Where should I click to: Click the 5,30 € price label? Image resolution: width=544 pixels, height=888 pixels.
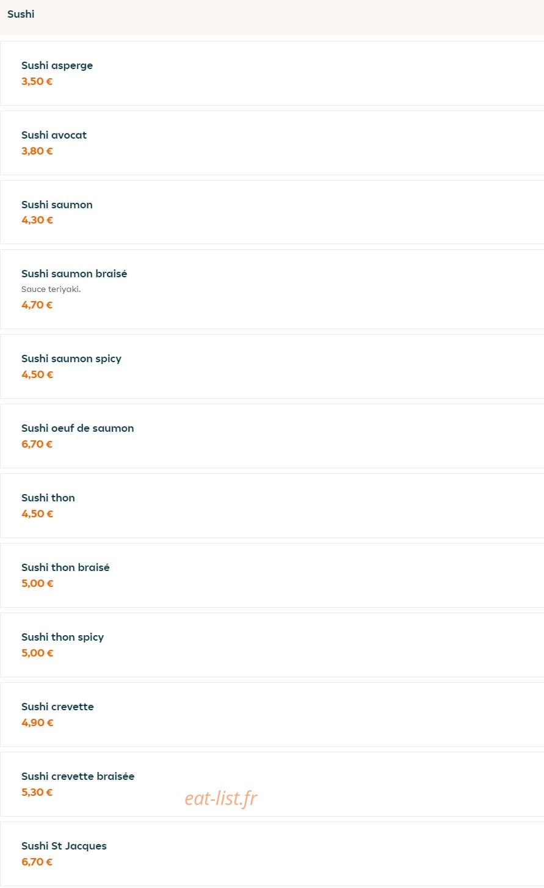coord(37,792)
